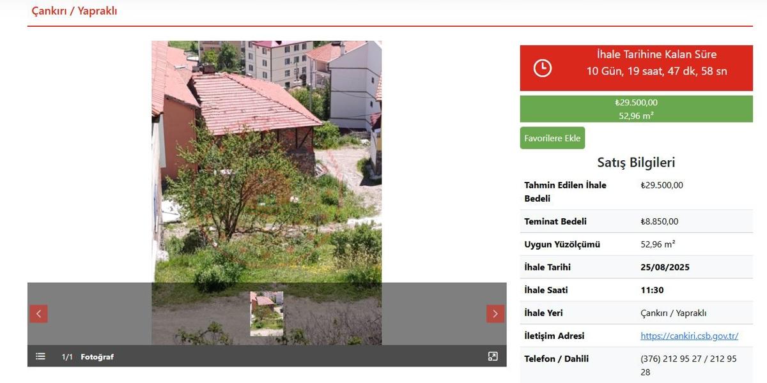The image size is (767, 383).
Task: Click the Satış Bilgileri section heading
Action: point(637,162)
